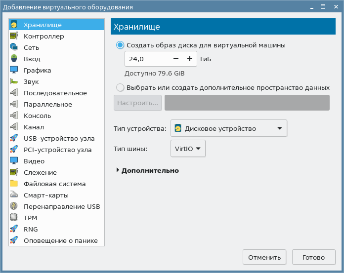This screenshot has height=273, width=344.
Task: Decrease disk size with minus button
Action: [x=176, y=59]
